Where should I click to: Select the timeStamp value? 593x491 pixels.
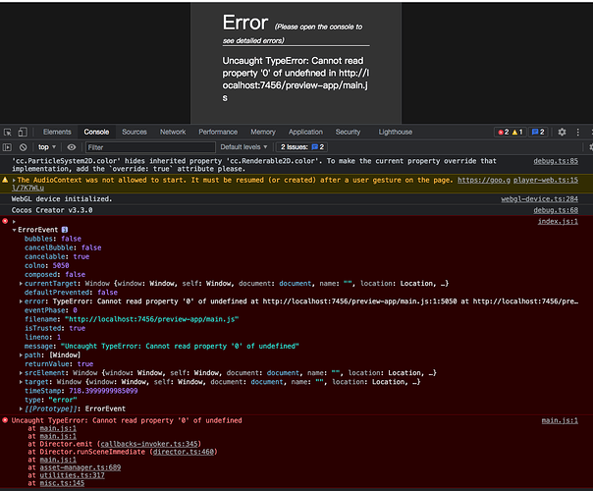coord(103,391)
